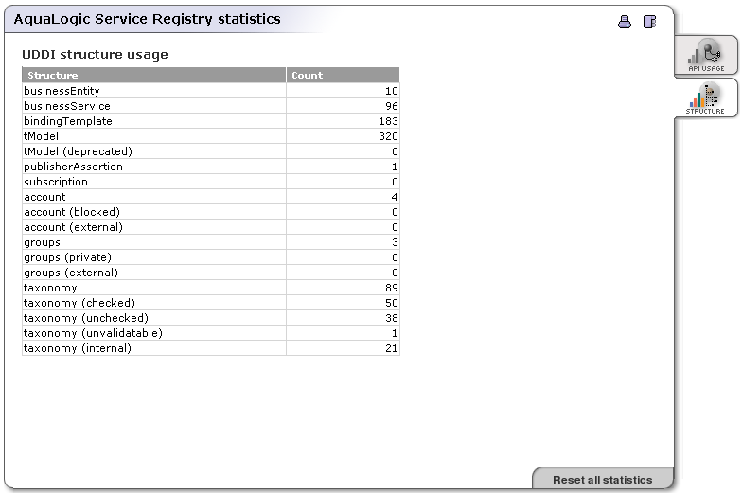Image resolution: width=742 pixels, height=493 pixels.
Task: Select the bindingTemplate row label
Action: point(68,121)
